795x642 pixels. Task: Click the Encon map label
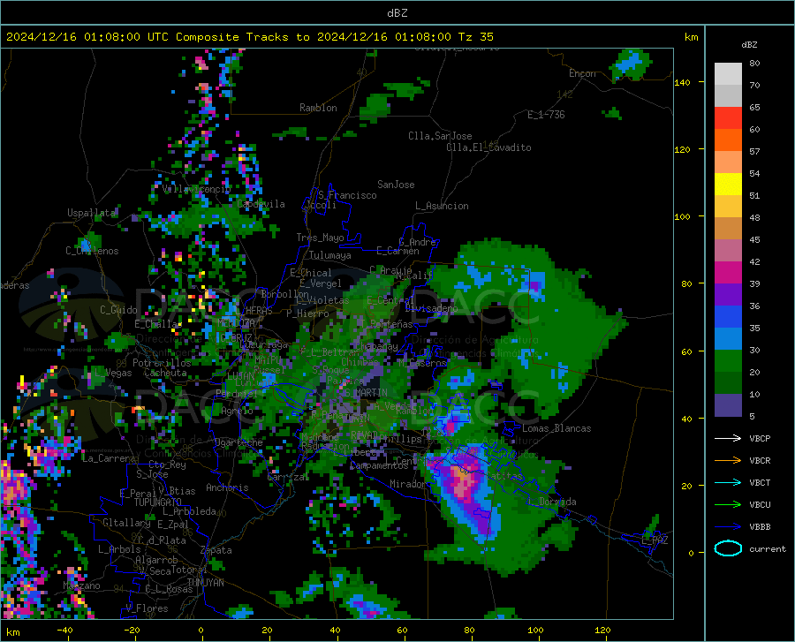click(x=582, y=73)
